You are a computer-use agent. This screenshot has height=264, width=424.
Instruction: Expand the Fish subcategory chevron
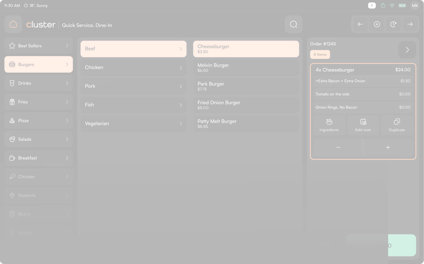pyautogui.click(x=181, y=105)
